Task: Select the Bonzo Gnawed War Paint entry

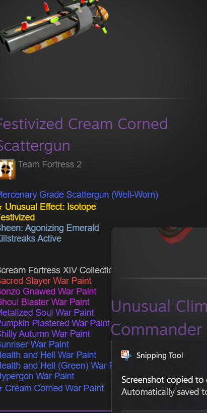Action: [x=48, y=291]
